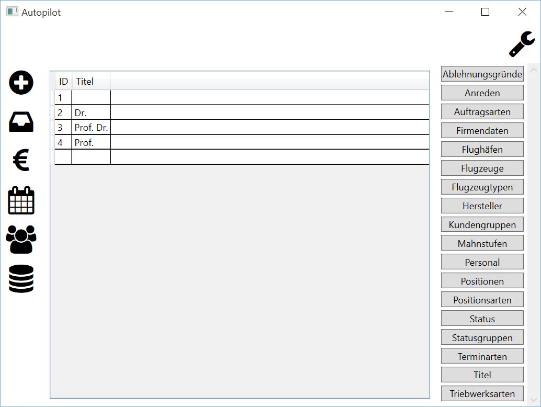Screen dimensions: 541x407
Task: Open Mahnstufen button
Action: (482, 243)
